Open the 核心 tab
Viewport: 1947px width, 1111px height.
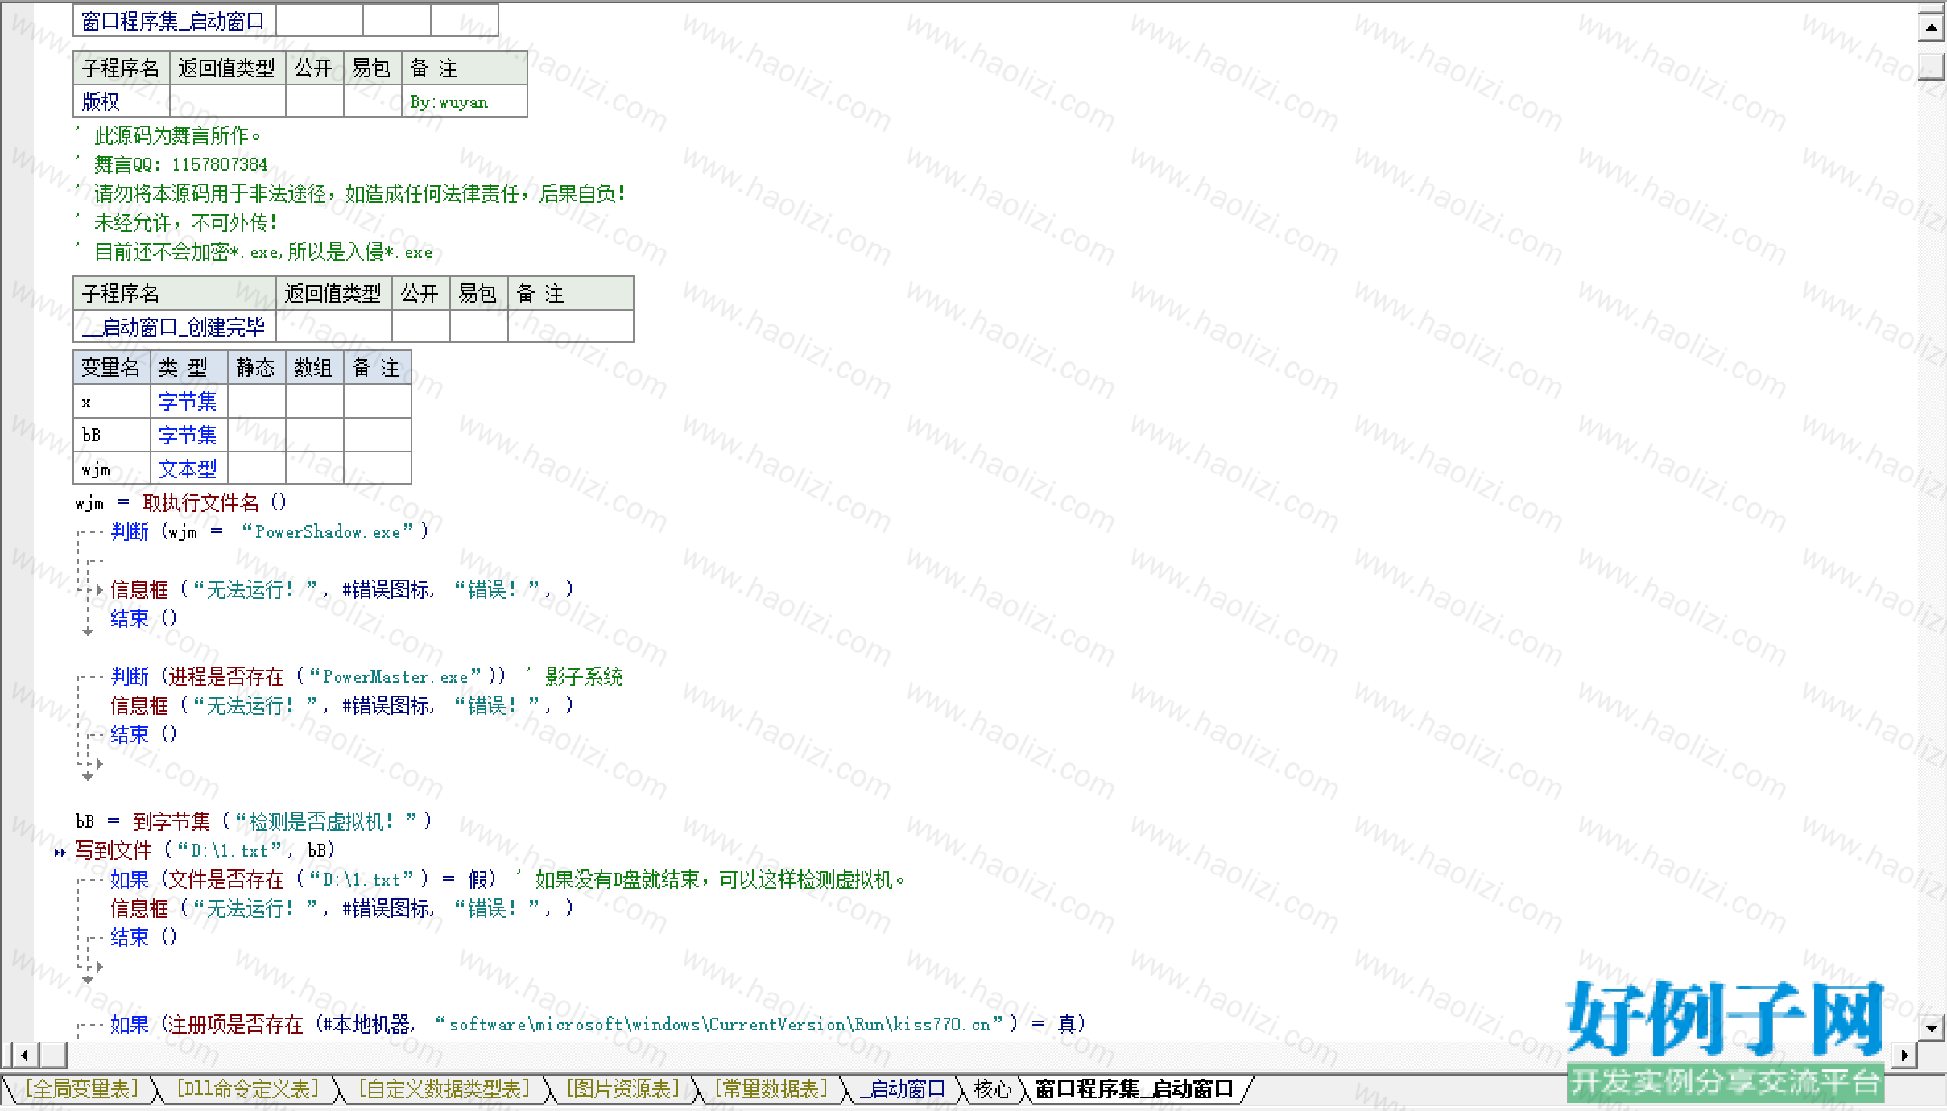(992, 1089)
